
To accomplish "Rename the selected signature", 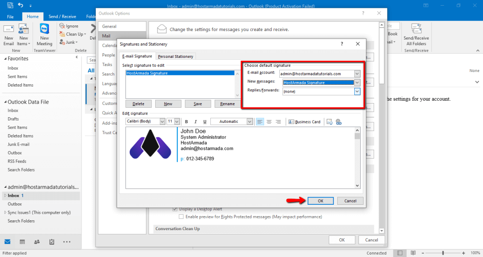I will point(227,104).
